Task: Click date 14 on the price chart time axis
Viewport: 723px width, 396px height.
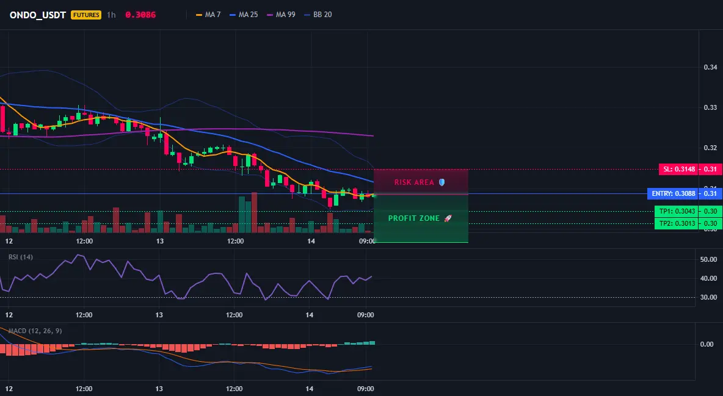Action: pyautogui.click(x=311, y=241)
